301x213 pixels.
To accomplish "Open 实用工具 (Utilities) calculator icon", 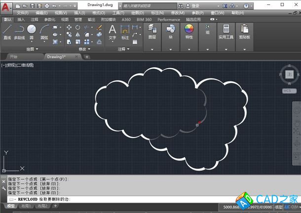I will (226, 30).
